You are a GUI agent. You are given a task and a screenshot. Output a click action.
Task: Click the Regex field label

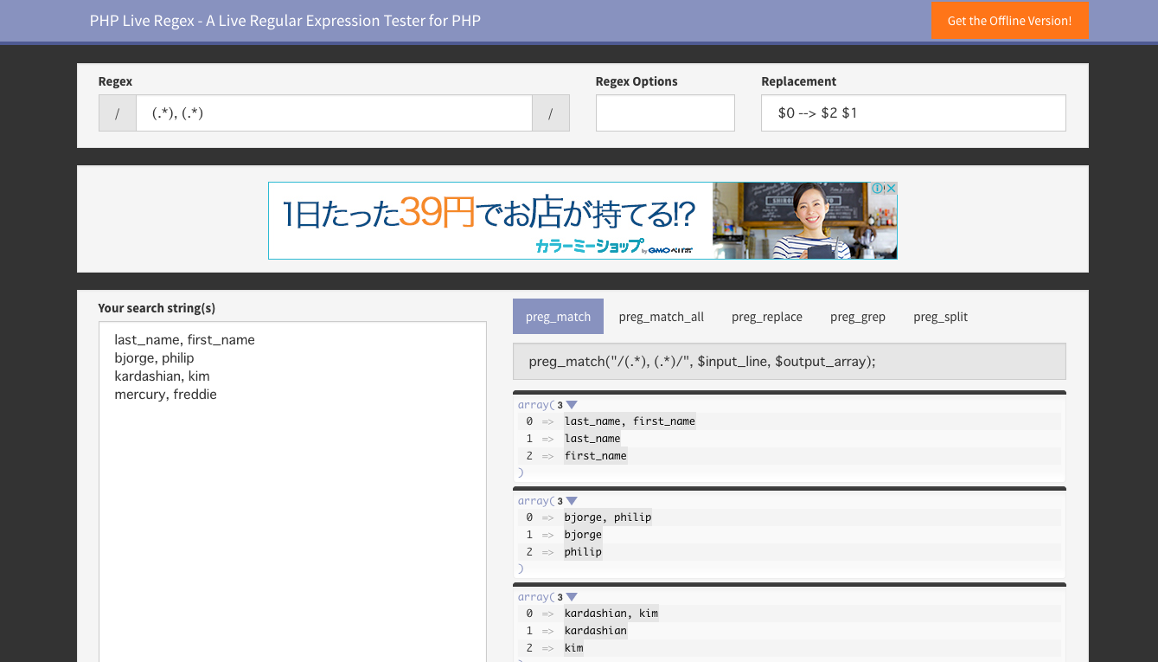115,81
